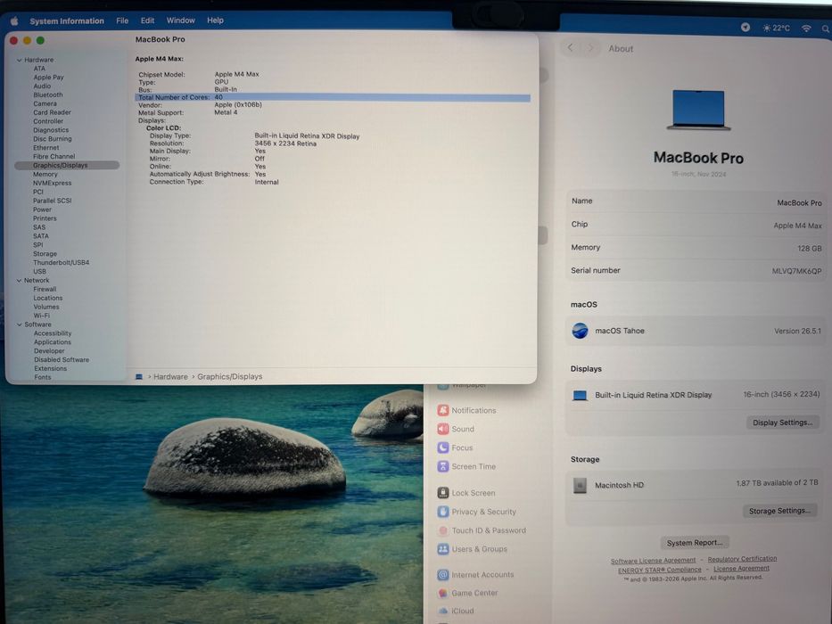
Task: Click the MacBook Pro laptop image
Action: tap(699, 111)
